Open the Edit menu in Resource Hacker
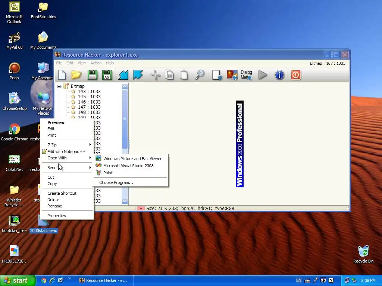Viewport: 382px width, 286px height. click(70, 63)
